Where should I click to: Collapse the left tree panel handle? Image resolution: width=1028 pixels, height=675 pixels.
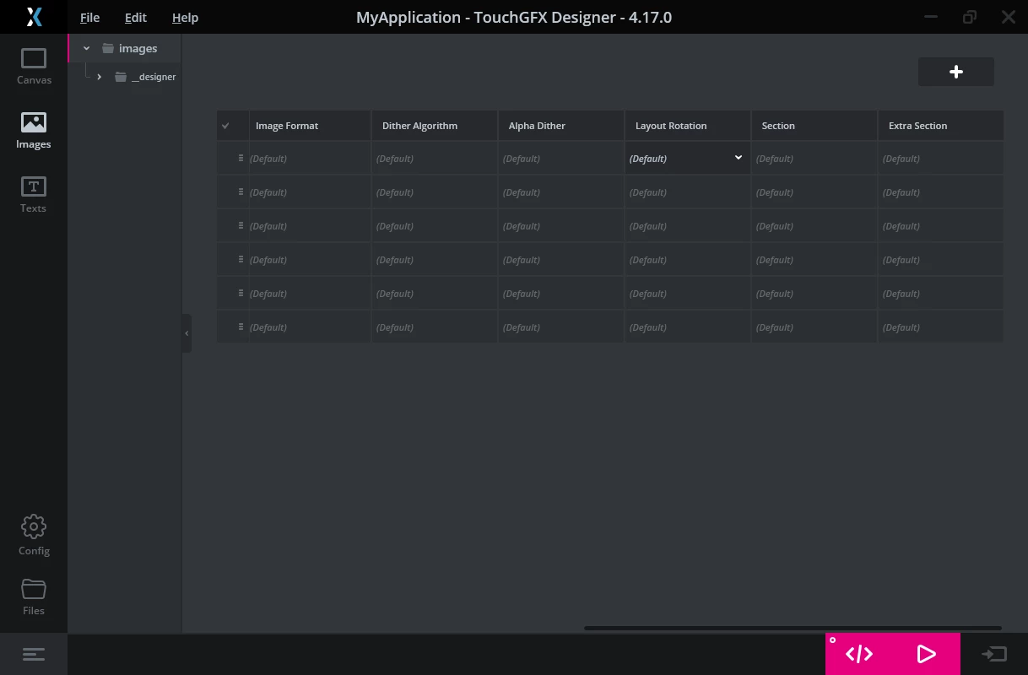[187, 333]
